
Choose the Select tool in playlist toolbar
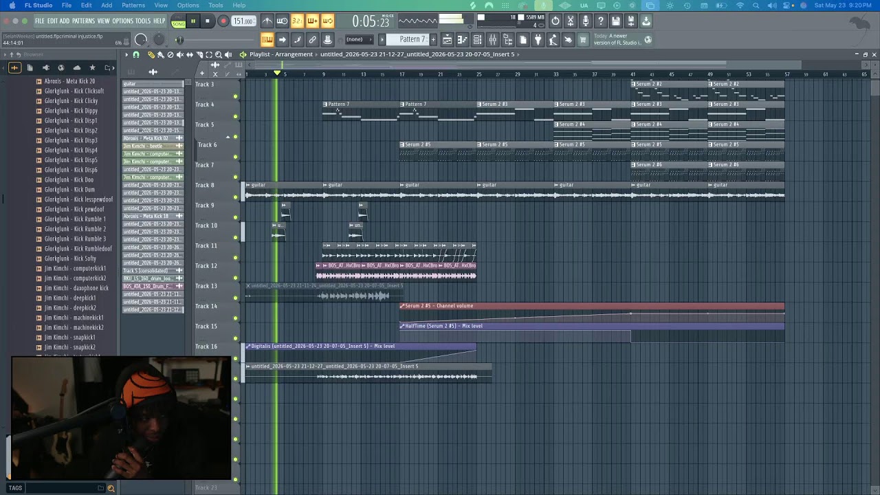pyautogui.click(x=209, y=54)
